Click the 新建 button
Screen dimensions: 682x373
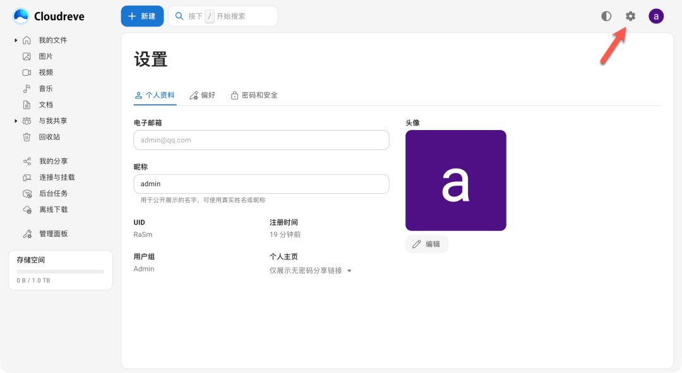(x=142, y=16)
